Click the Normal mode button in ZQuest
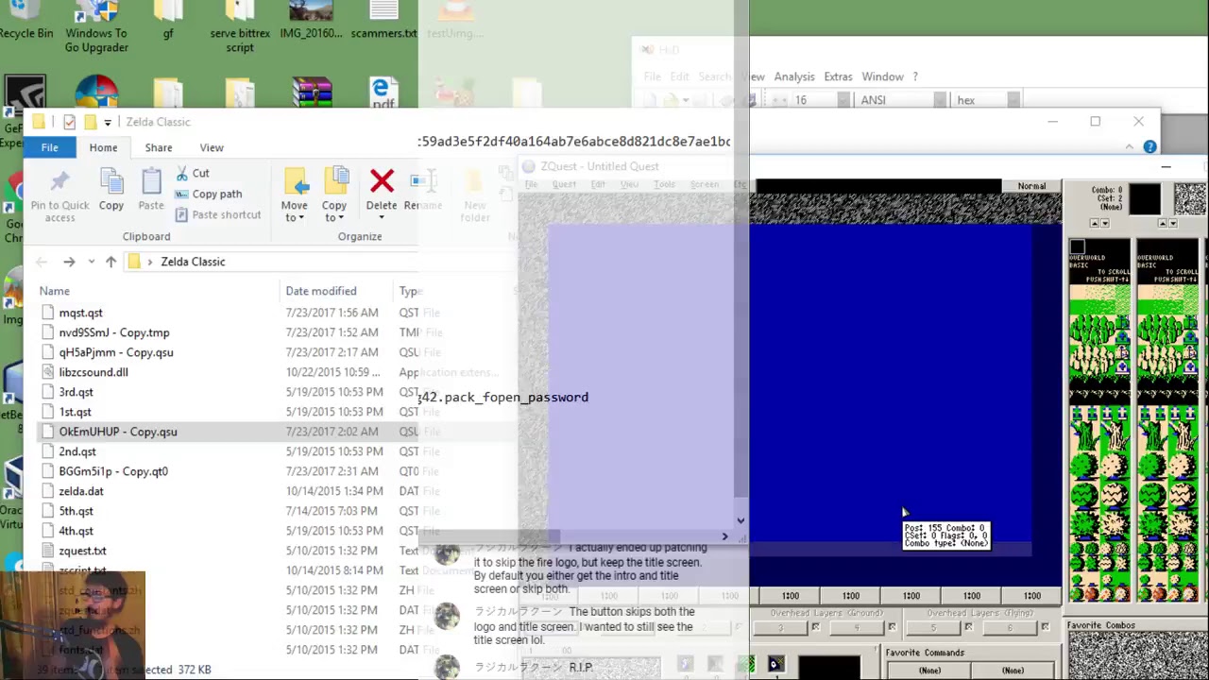The width and height of the screenshot is (1209, 680). 1031,186
